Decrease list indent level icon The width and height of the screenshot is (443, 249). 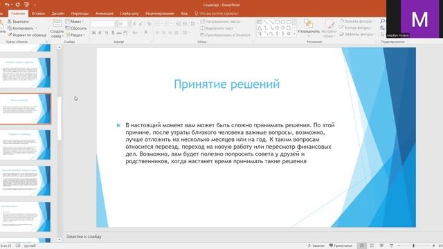[178, 24]
